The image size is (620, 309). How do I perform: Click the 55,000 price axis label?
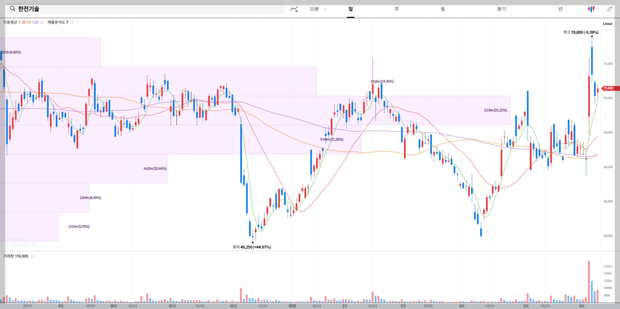point(608,201)
